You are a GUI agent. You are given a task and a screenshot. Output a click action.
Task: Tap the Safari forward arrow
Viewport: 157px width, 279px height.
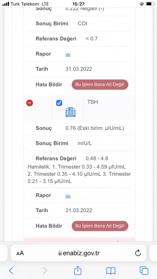[45, 271]
